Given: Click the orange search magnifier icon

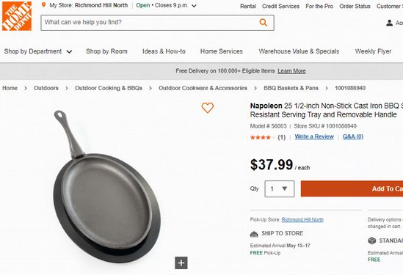Looking at the screenshot, I should [x=264, y=22].
